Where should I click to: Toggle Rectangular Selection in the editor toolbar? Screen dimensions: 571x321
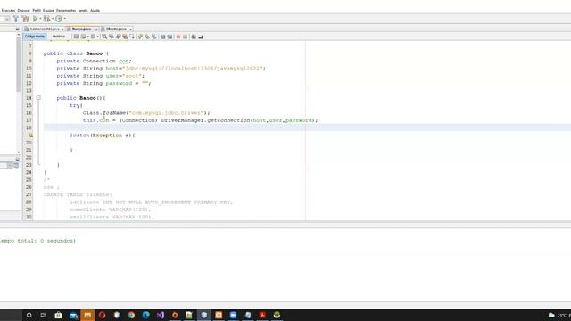pyautogui.click(x=132, y=37)
